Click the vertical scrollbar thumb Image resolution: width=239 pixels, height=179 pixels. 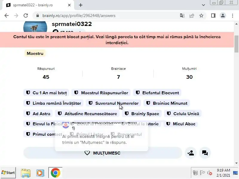pyautogui.click(x=236, y=44)
